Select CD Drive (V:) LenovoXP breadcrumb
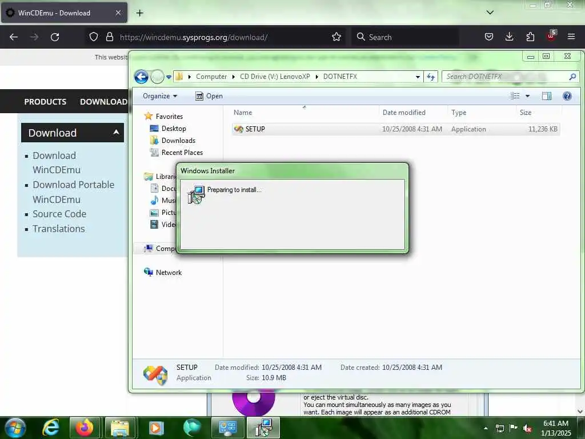585x439 pixels. click(275, 77)
